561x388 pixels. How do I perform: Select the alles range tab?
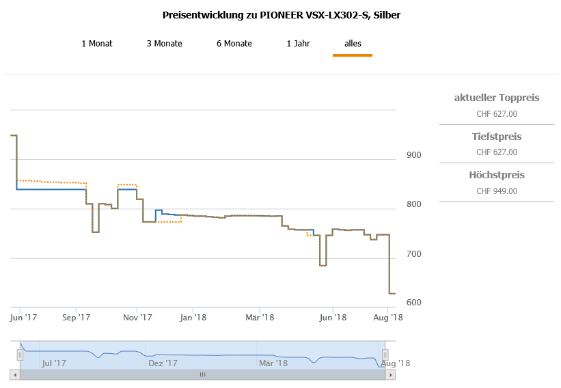353,44
